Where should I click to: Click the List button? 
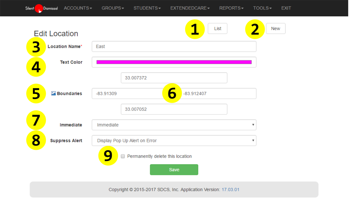point(217,28)
